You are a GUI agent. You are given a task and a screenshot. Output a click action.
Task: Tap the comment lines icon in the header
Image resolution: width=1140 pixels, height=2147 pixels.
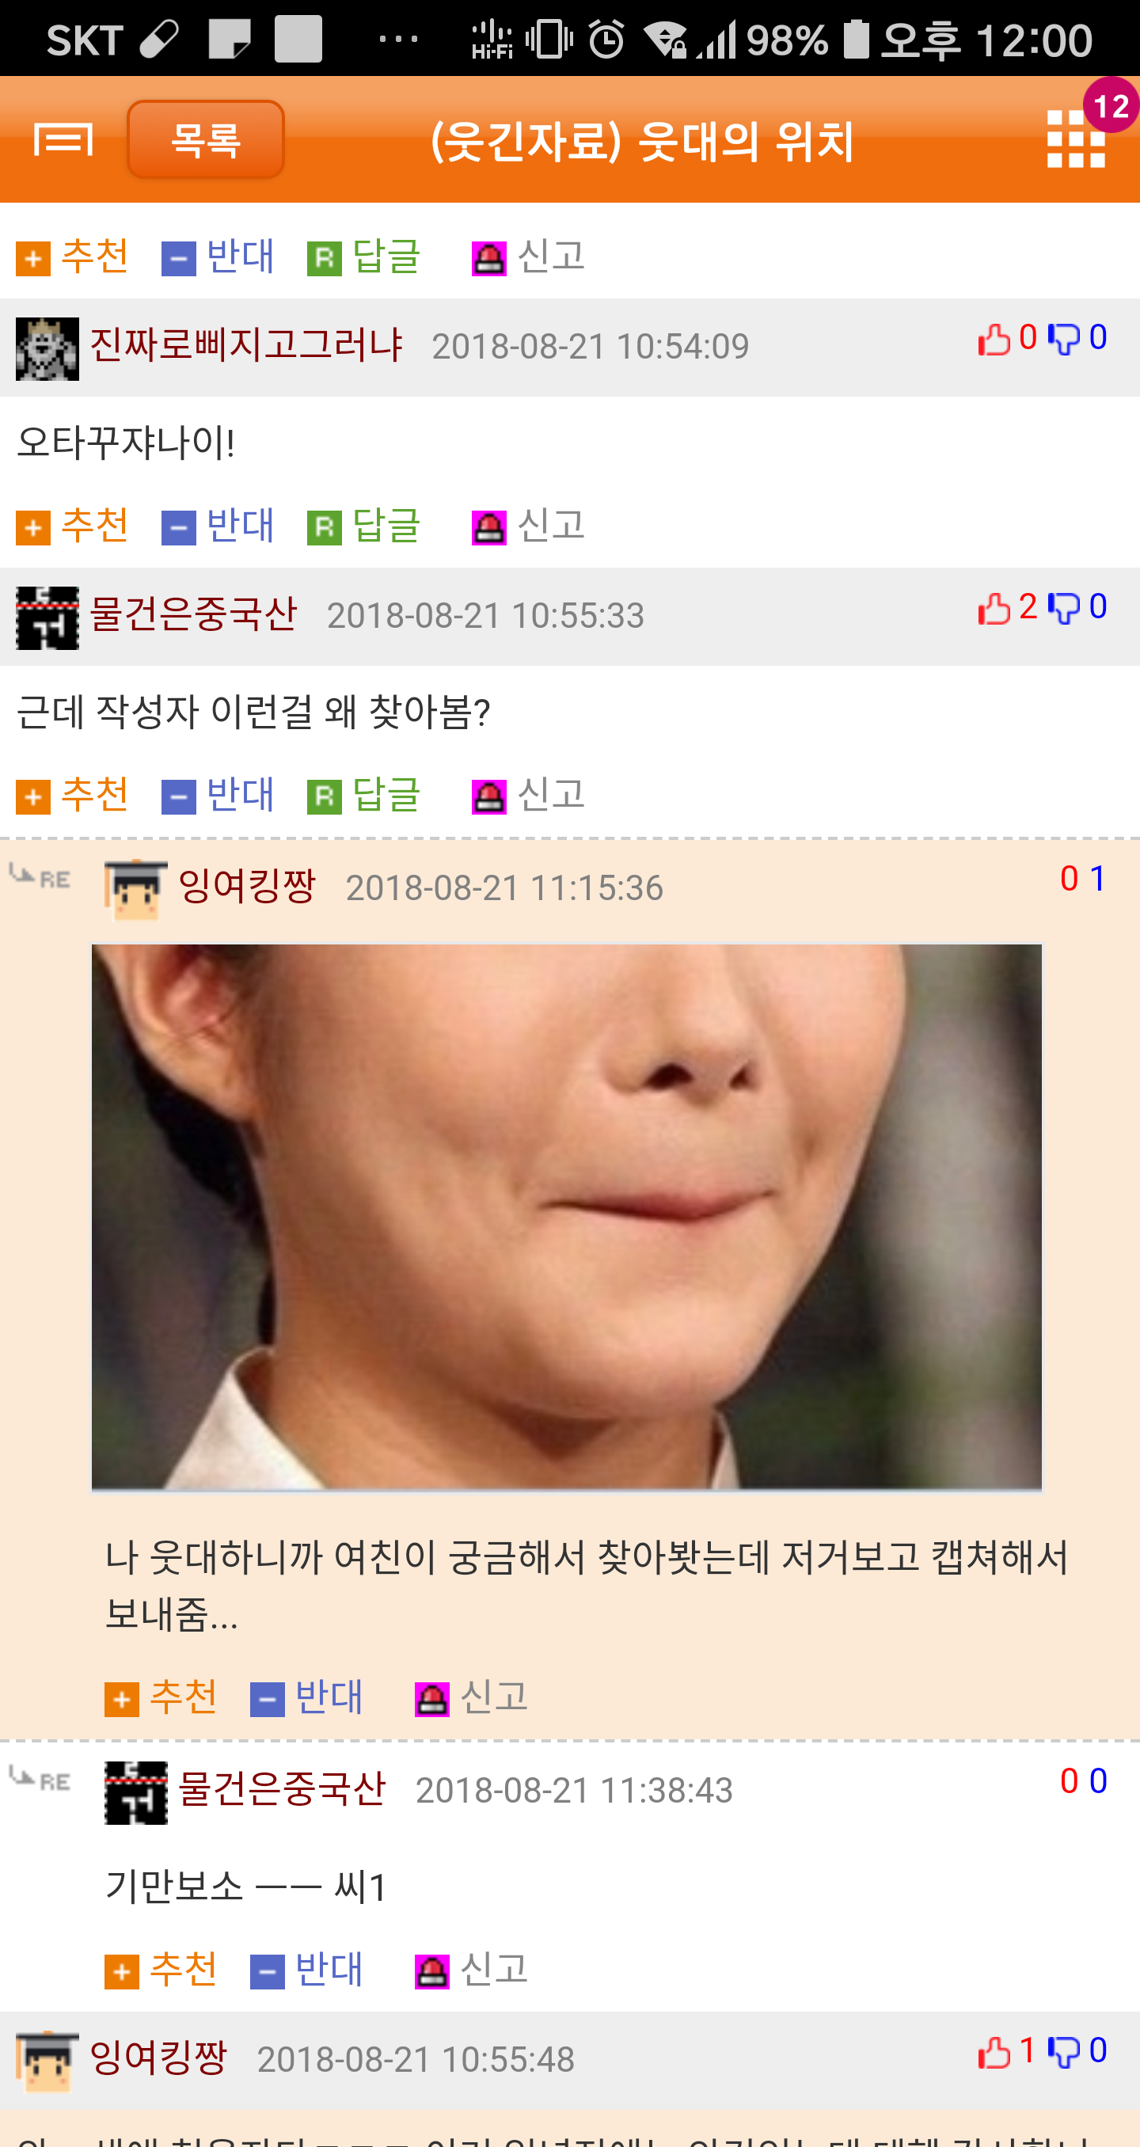click(x=63, y=139)
